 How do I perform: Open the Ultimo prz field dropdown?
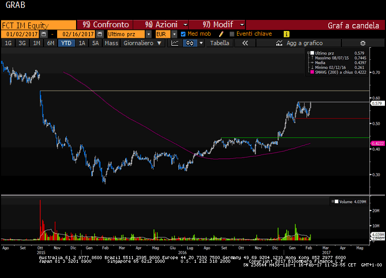(149, 34)
